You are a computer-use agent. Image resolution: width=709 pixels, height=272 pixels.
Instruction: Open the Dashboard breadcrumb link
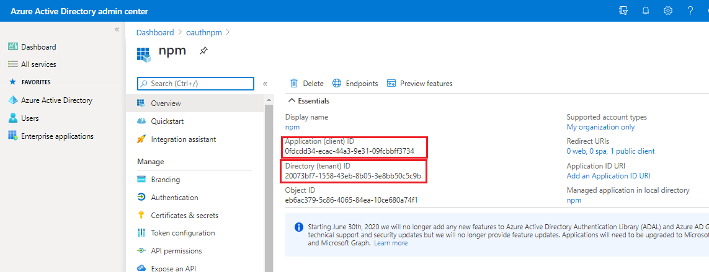pyautogui.click(x=154, y=32)
